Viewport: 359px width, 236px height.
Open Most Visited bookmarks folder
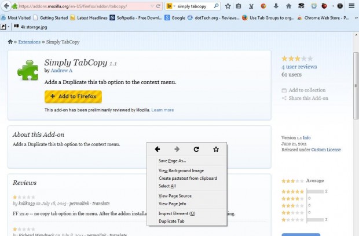[16, 17]
